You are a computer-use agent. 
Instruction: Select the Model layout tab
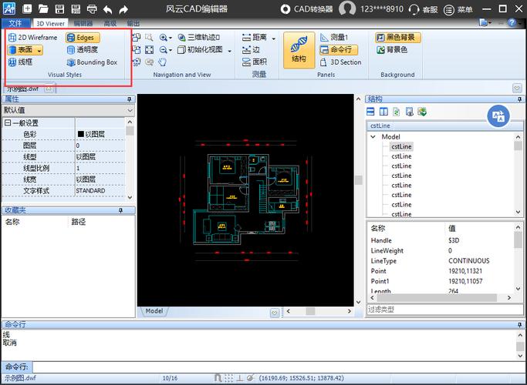coord(154,311)
